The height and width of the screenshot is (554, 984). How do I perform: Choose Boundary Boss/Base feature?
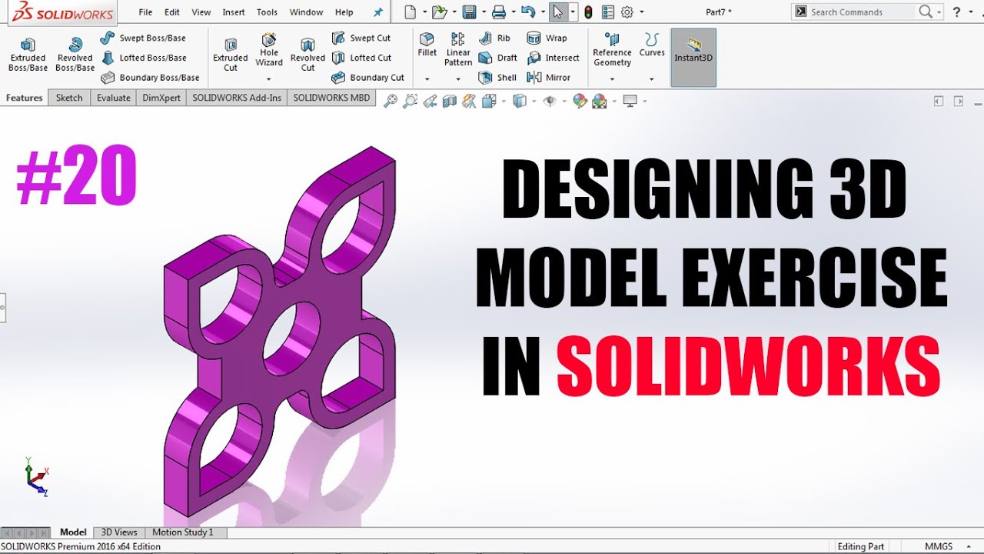pyautogui.click(x=150, y=78)
